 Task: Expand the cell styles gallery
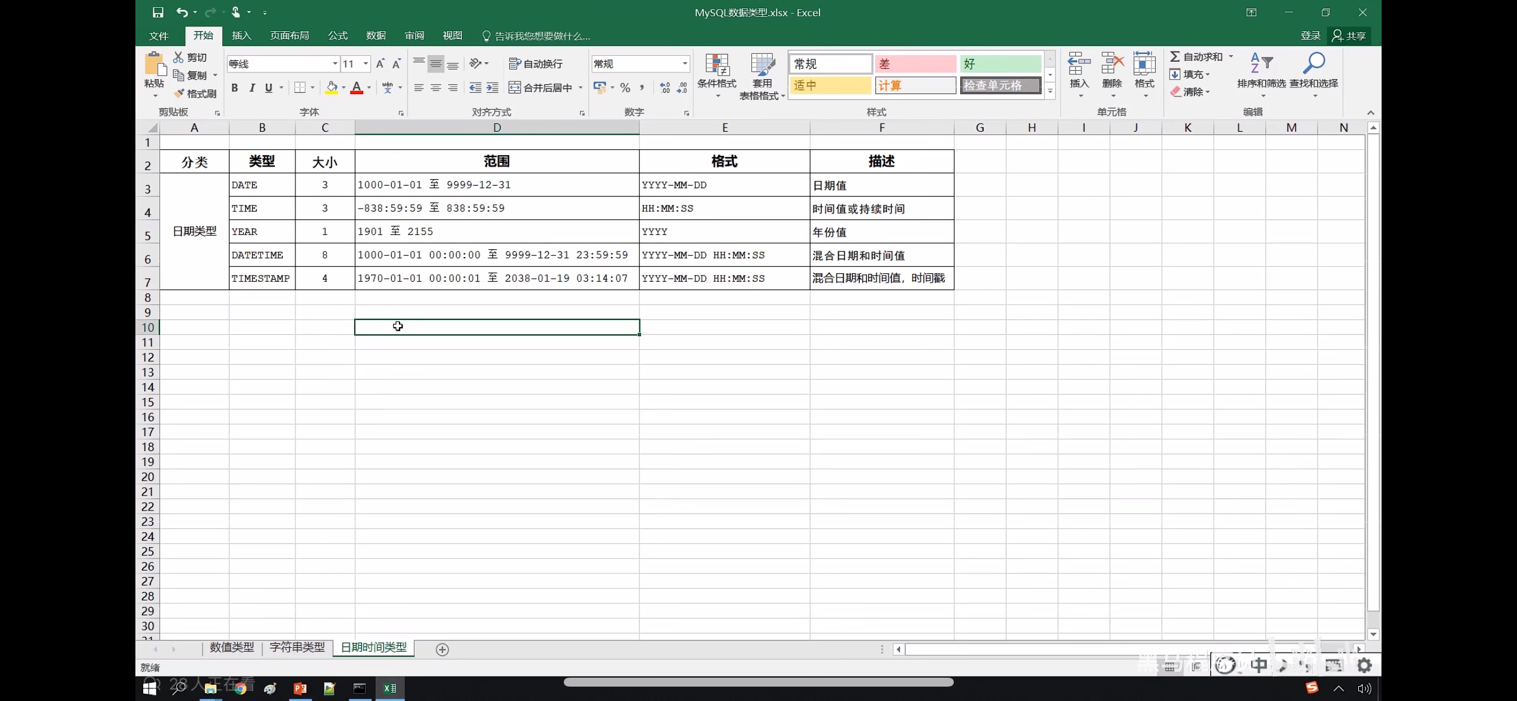pos(1050,91)
